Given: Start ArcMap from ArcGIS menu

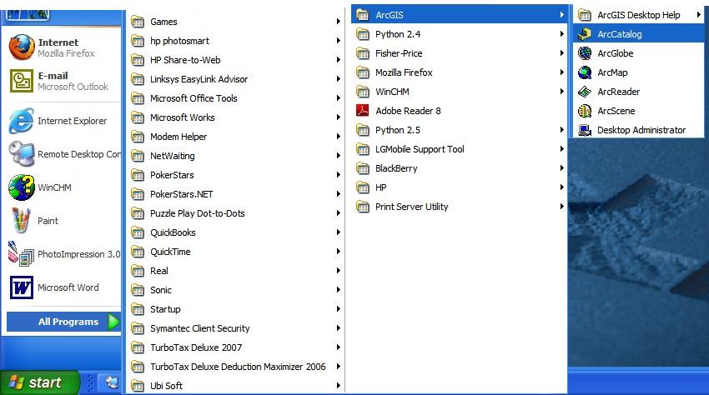Looking at the screenshot, I should pos(638,72).
